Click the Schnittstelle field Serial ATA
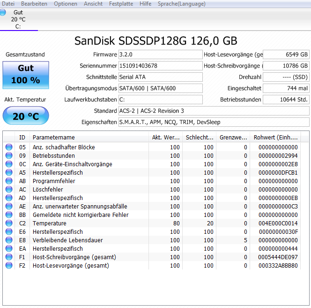 (161, 77)
